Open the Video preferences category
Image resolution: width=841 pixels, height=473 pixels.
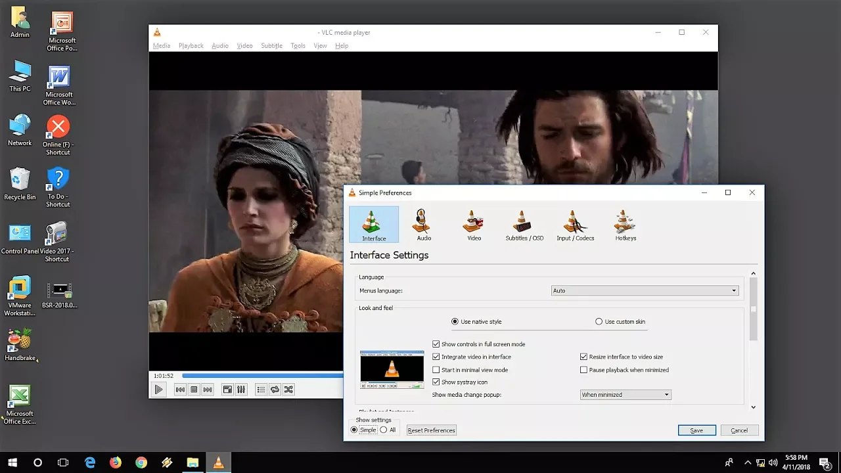click(x=474, y=224)
